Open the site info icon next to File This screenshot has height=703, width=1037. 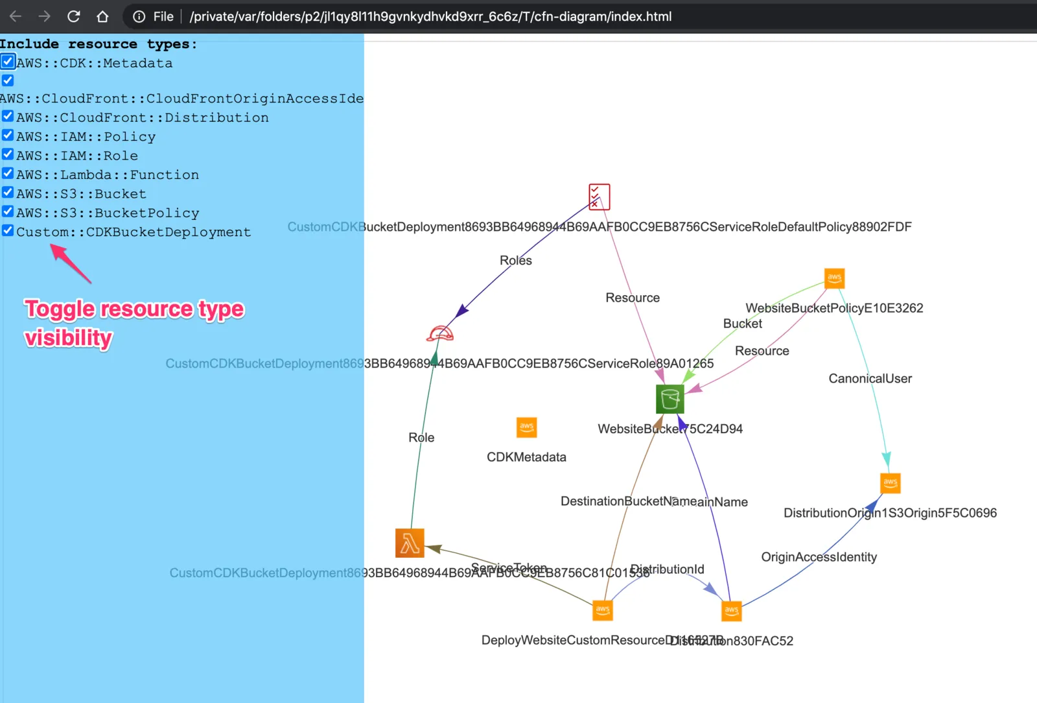click(139, 16)
